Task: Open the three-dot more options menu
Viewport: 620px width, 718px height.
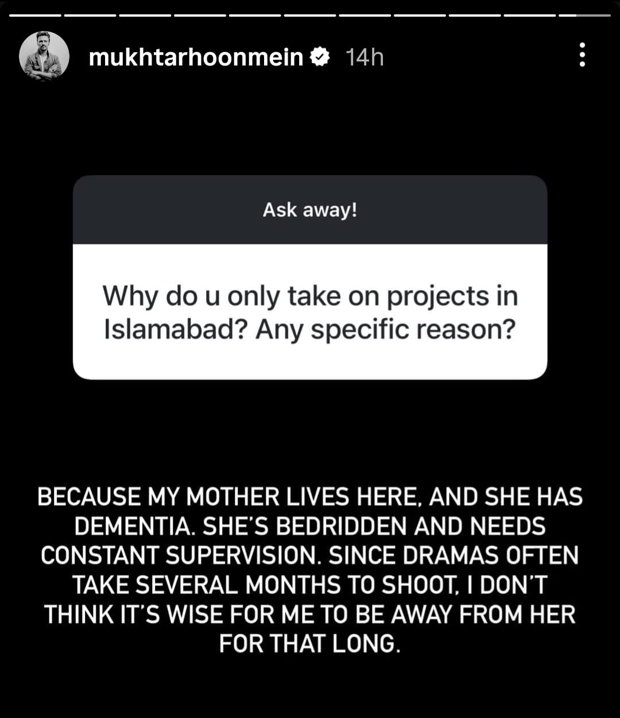Action: tap(582, 55)
